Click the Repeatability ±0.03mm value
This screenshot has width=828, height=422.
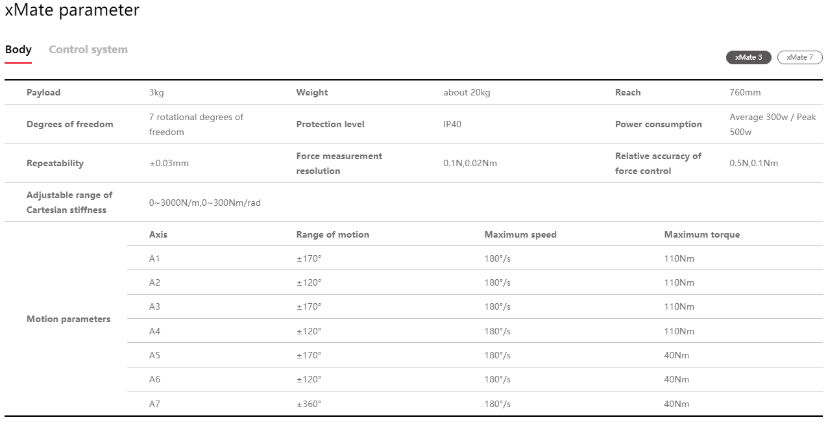point(169,163)
